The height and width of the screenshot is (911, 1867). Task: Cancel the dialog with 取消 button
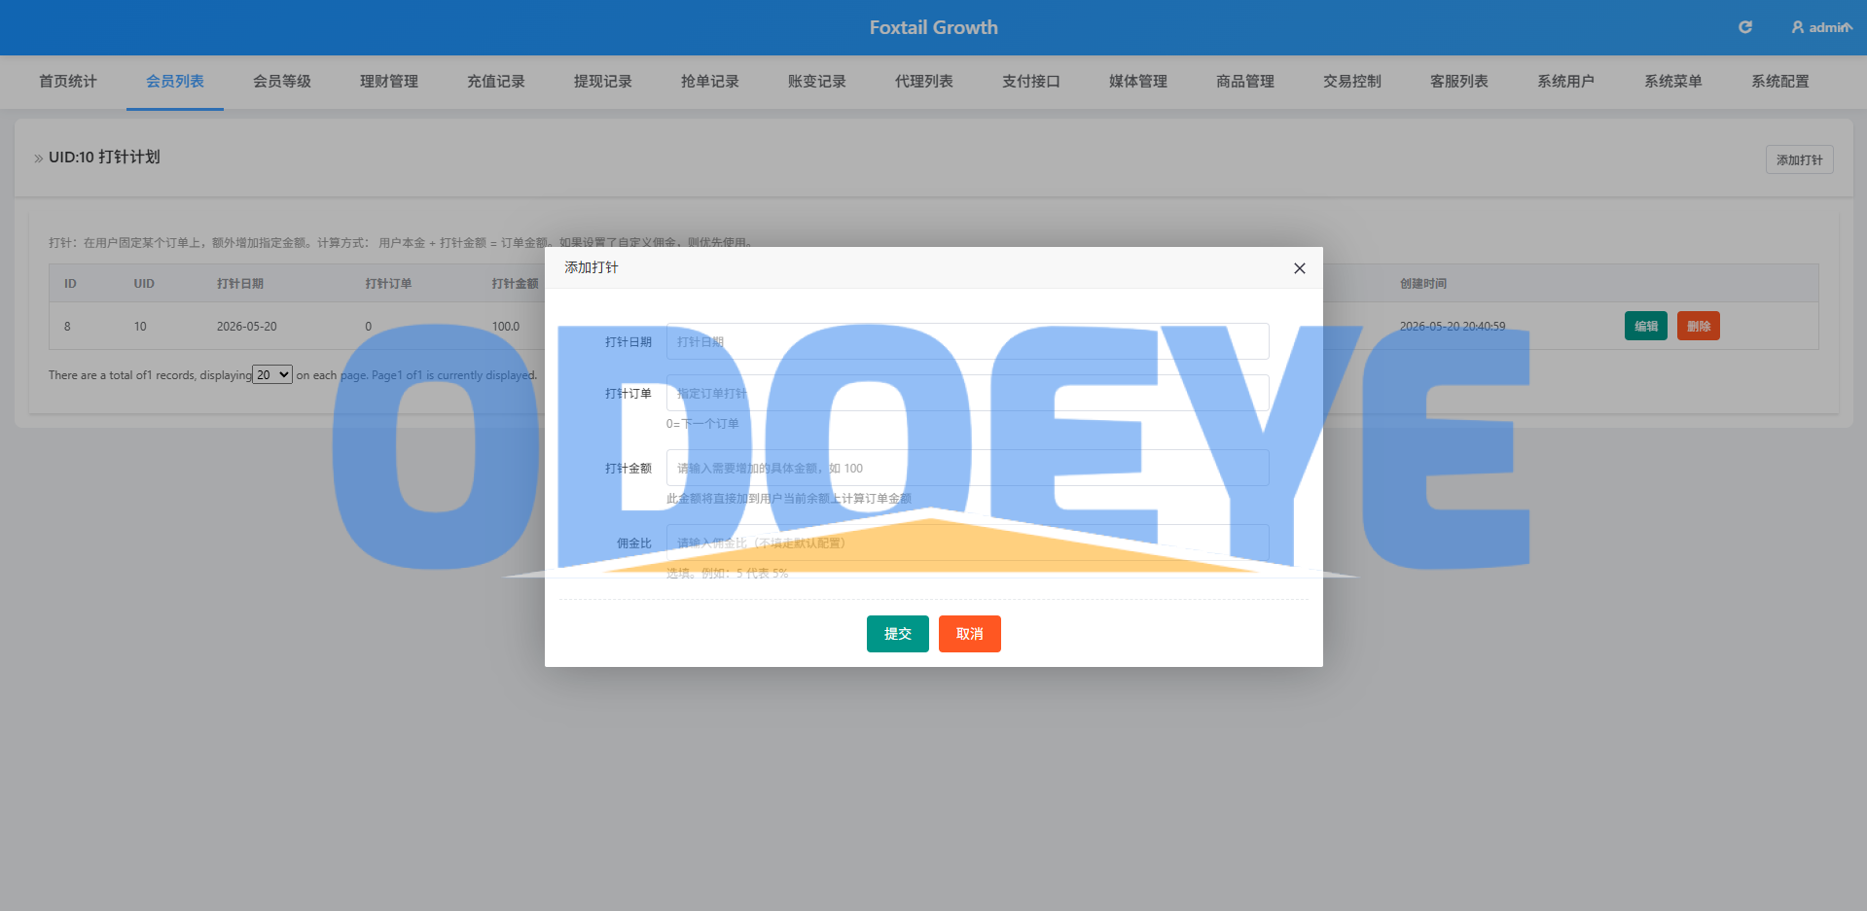pos(969,634)
